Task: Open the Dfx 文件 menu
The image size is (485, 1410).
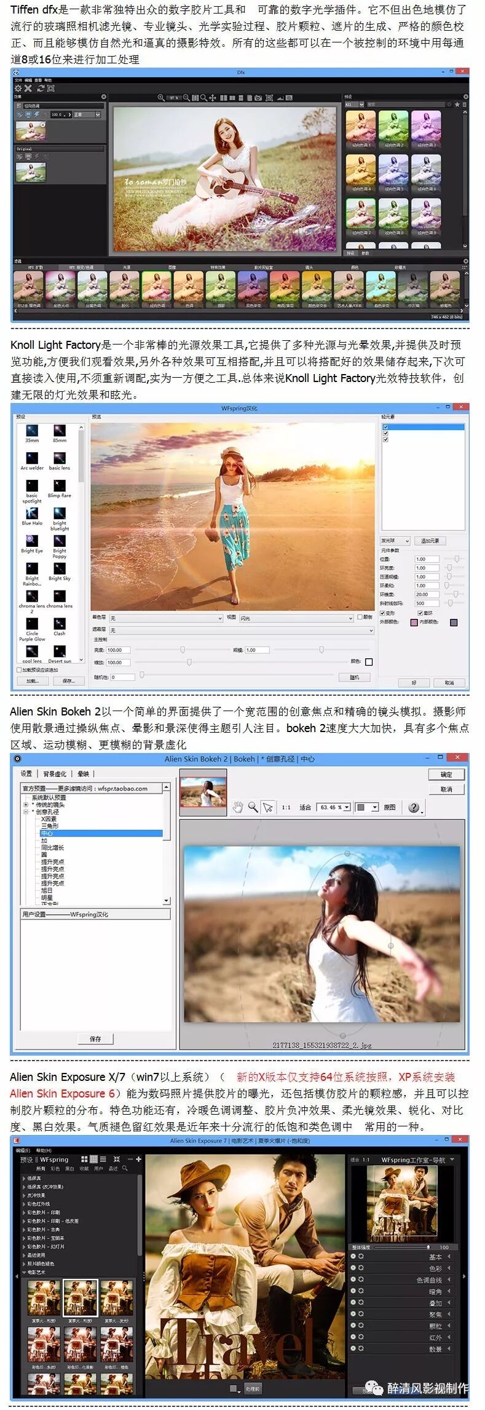Action: pos(18,80)
